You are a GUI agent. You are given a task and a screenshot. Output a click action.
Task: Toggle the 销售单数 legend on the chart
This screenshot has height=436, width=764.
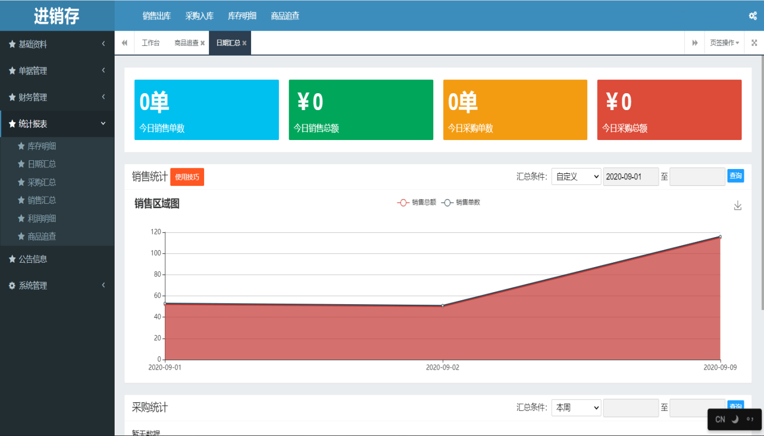click(x=461, y=202)
